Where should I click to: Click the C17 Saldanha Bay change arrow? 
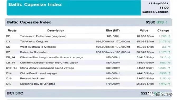coord(169,84)
